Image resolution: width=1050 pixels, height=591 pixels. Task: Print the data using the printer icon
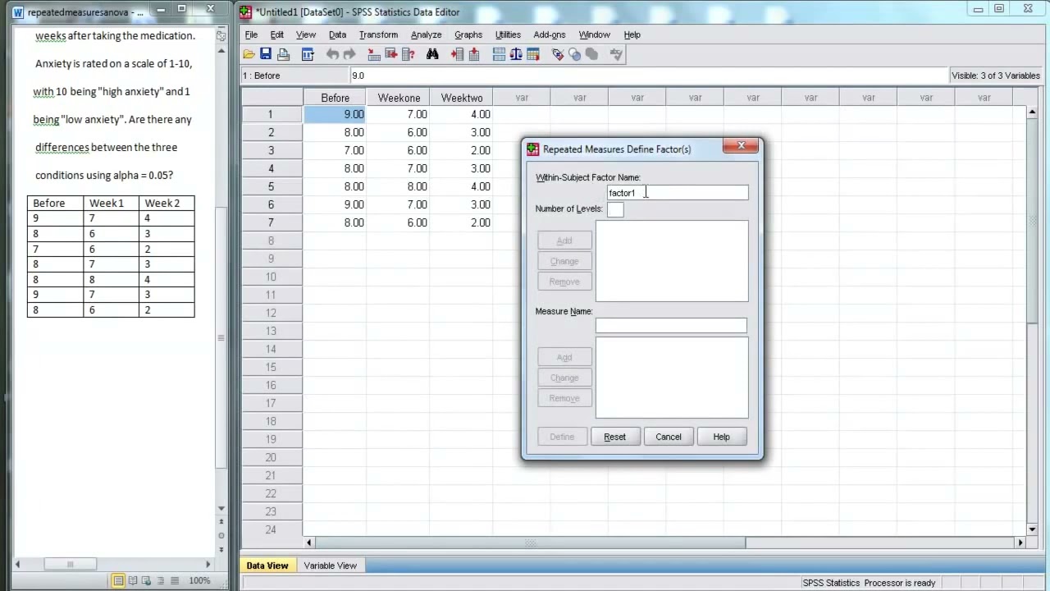[x=284, y=54]
